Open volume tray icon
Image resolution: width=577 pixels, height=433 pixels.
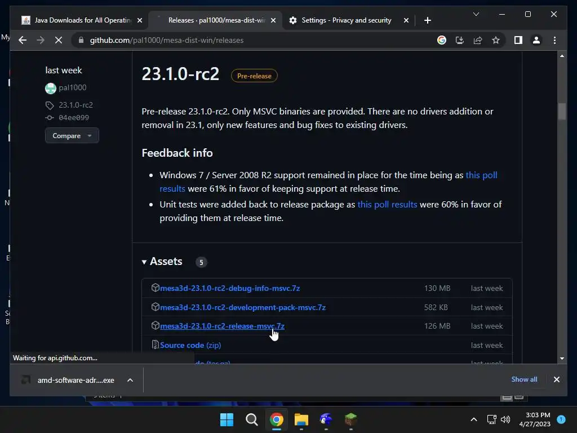tap(505, 419)
